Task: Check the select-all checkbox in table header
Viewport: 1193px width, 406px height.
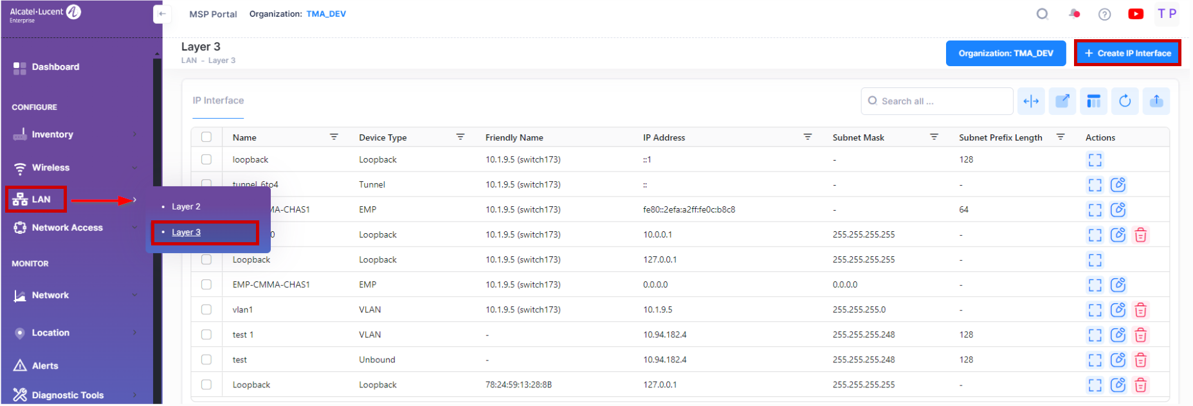Action: click(x=206, y=137)
